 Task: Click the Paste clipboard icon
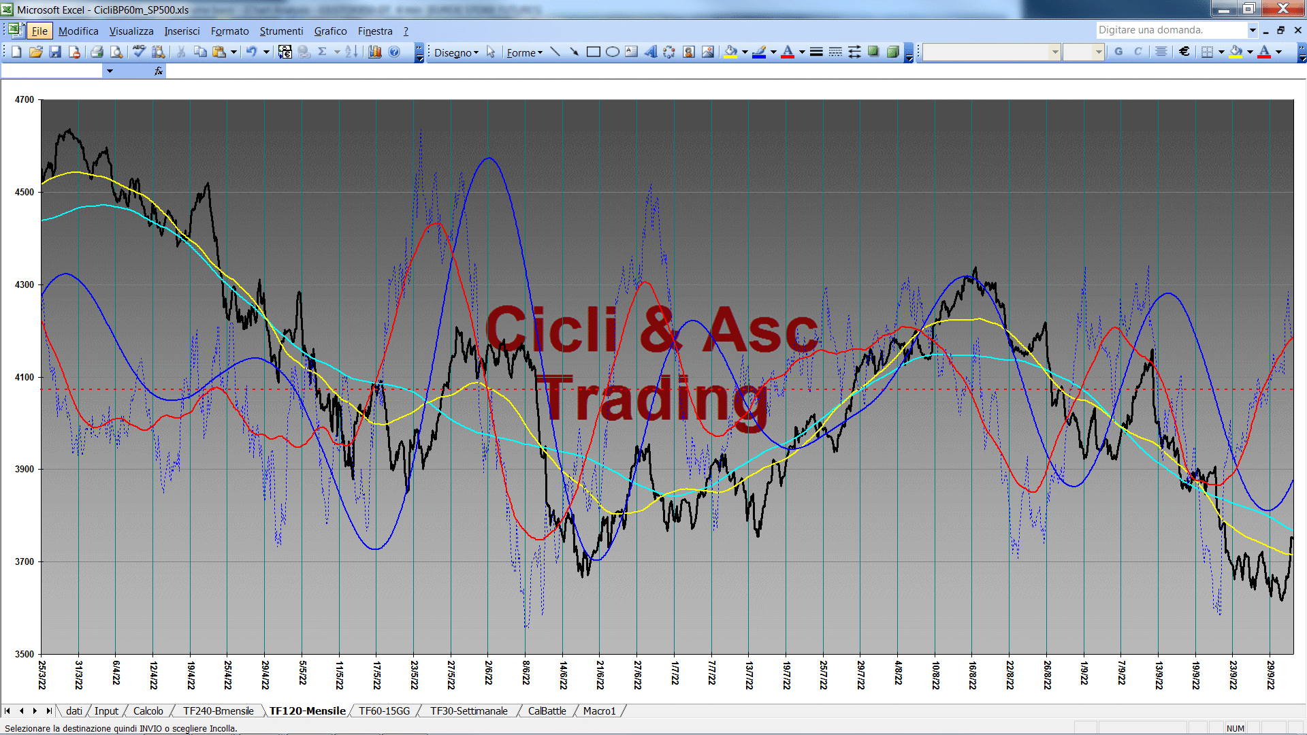click(x=219, y=52)
